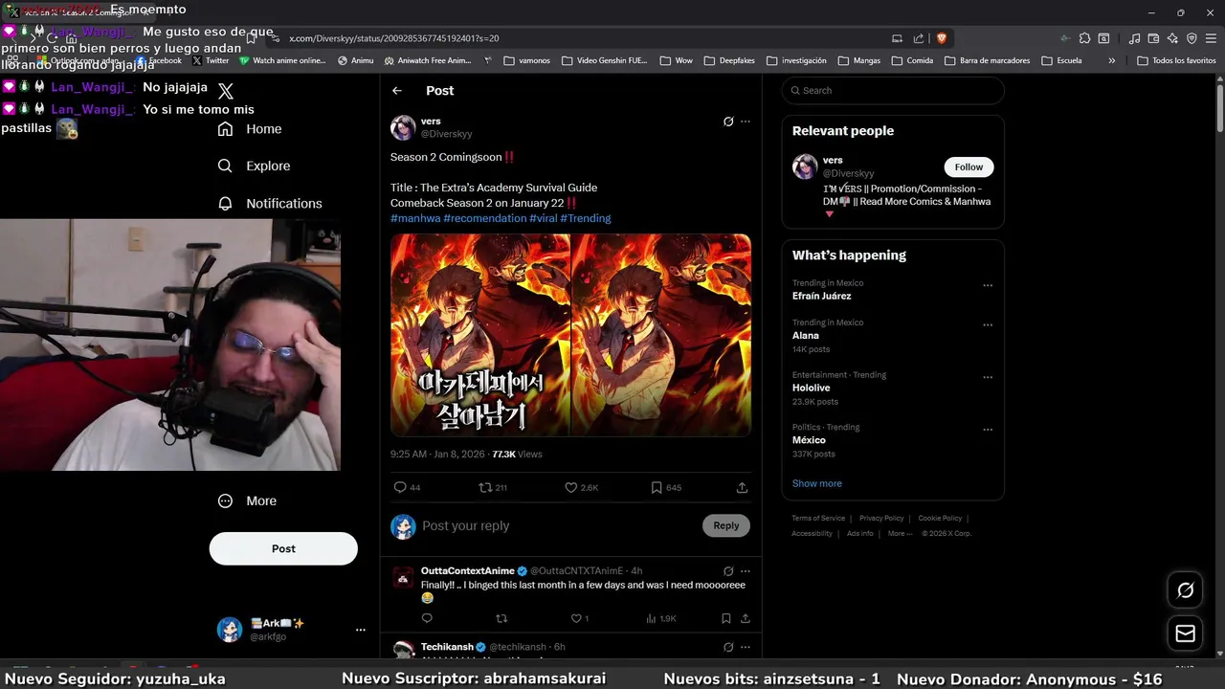Open the More menu in sidebar
1225x689 pixels.
[247, 500]
